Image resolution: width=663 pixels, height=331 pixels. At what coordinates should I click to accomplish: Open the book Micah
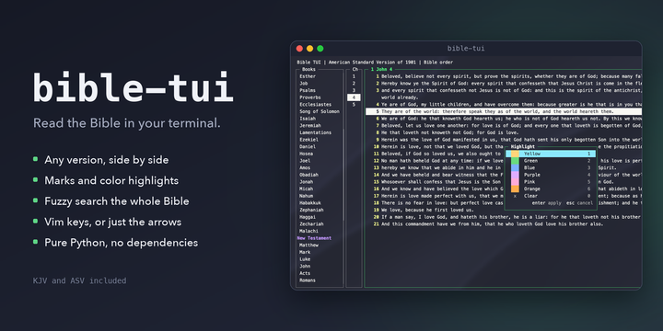306,188
